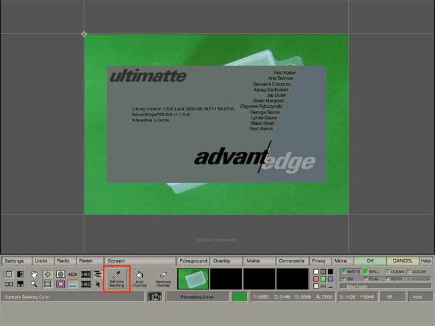Click the magenta circle matte view icon

[60, 284]
